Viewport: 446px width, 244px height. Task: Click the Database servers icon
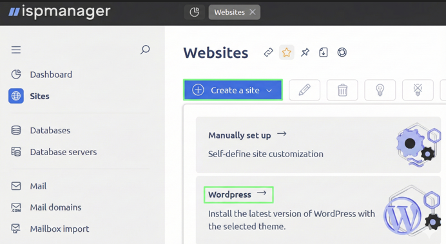[16, 152]
